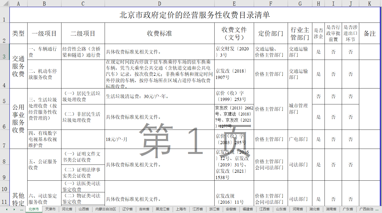This screenshot has height=213, width=382.
Task: Go to the 广东省 sheet tab
Action: (348, 209)
